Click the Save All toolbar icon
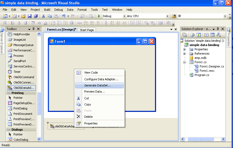 tap(36, 16)
